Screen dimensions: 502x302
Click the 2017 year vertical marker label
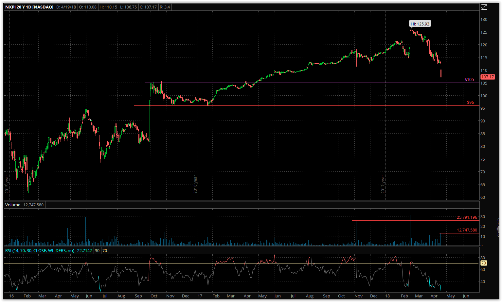point(383,184)
